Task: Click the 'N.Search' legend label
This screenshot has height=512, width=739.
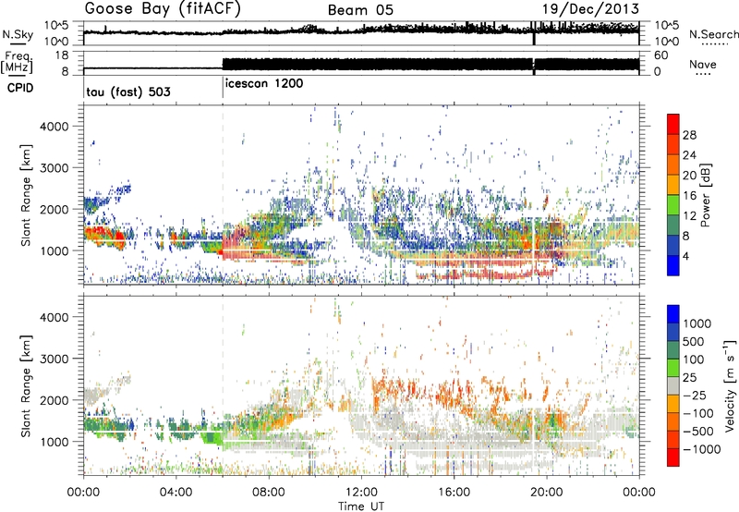Action: tap(713, 34)
